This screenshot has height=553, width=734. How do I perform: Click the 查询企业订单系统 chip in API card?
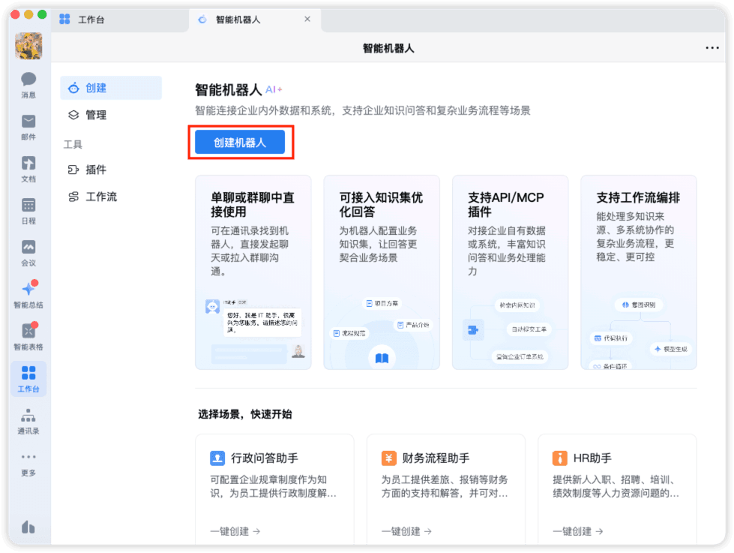[520, 356]
